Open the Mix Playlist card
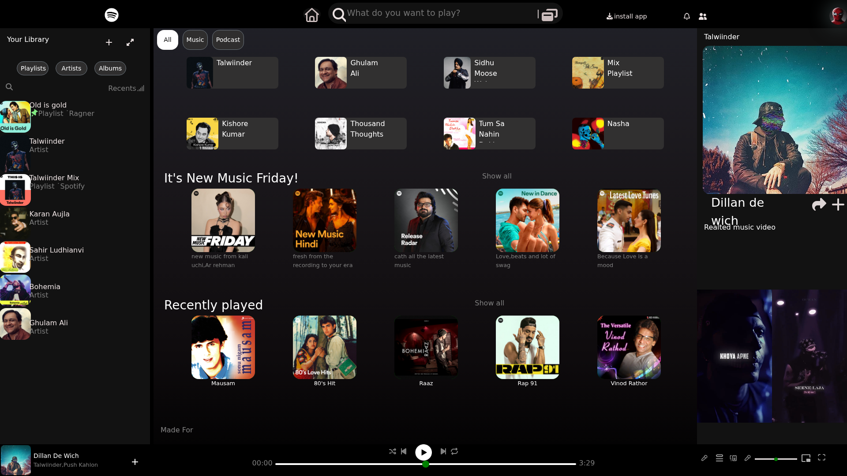Image resolution: width=847 pixels, height=476 pixels. (618, 73)
